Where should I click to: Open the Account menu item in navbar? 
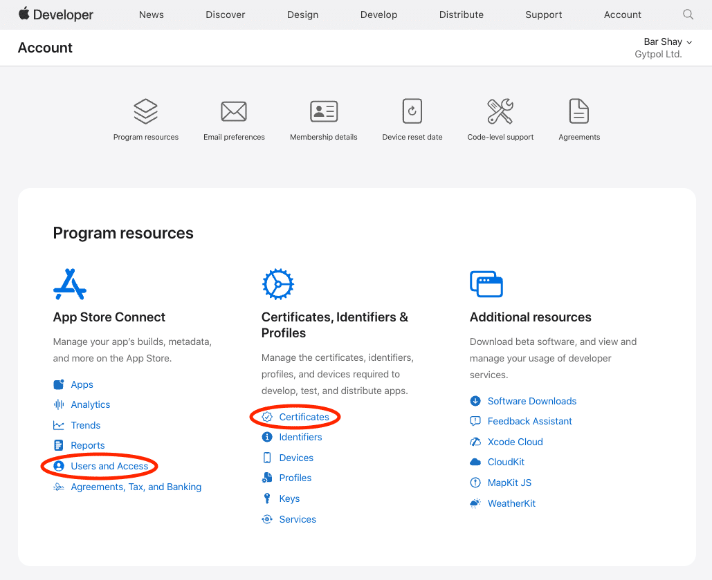point(623,15)
